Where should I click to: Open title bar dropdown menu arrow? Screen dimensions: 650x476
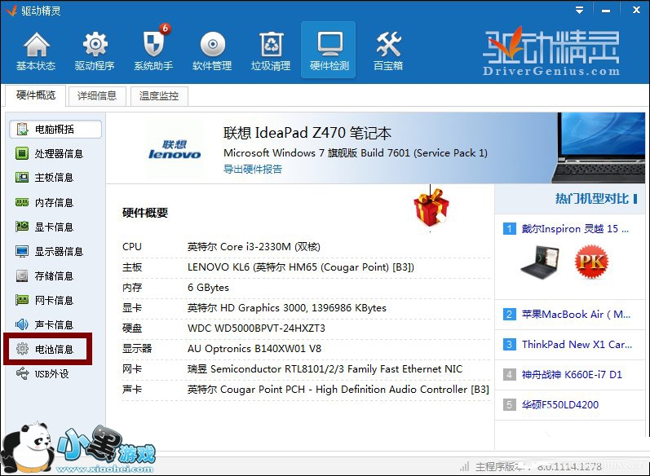579,11
